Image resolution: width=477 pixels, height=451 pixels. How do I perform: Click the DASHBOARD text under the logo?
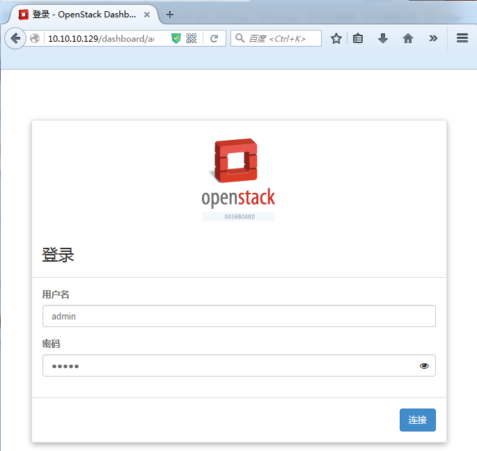(240, 217)
